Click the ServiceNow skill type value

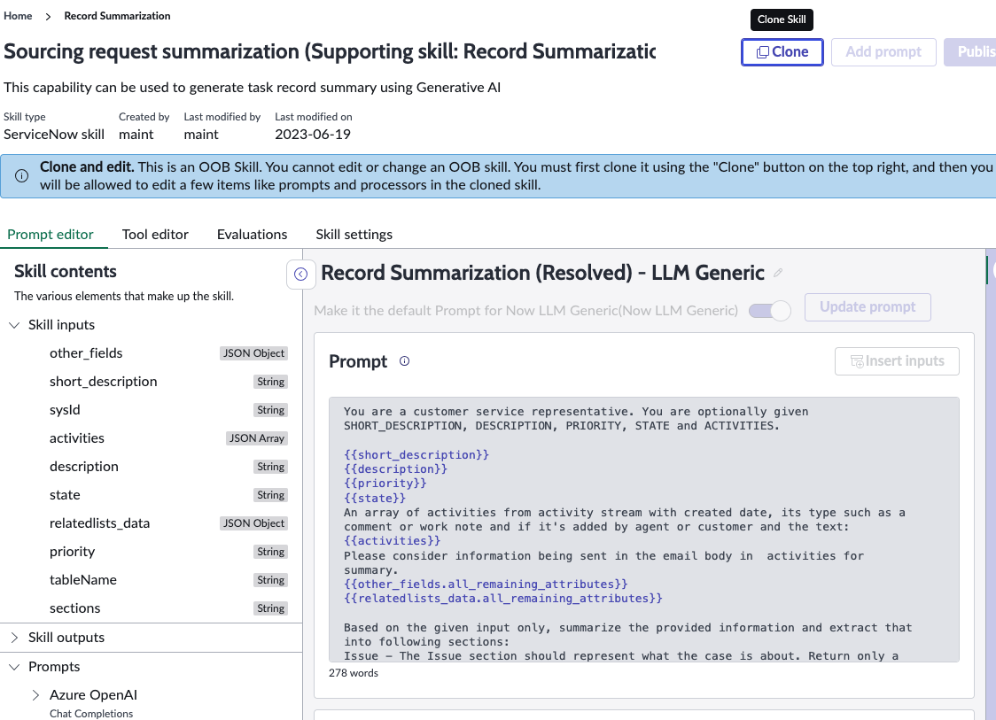pyautogui.click(x=54, y=135)
